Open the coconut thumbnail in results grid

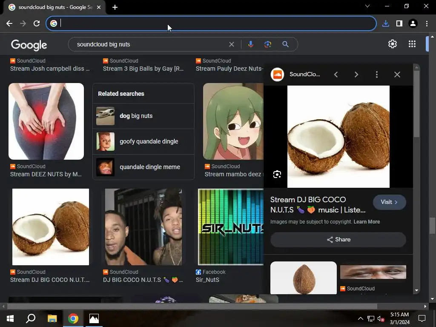pos(51,227)
